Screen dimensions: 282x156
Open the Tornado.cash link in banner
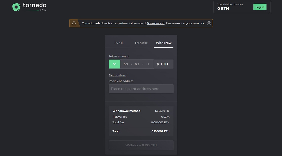pos(155,23)
